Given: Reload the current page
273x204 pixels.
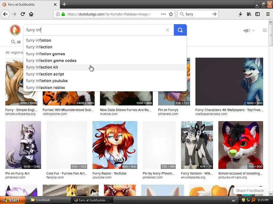Looking at the screenshot, I should pyautogui.click(x=23, y=14).
